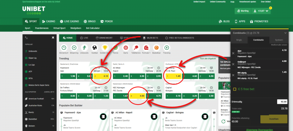The image size is (293, 131).
Task: Remove the Gelijkspel selection from the bet slip
Action: click(x=233, y=64)
